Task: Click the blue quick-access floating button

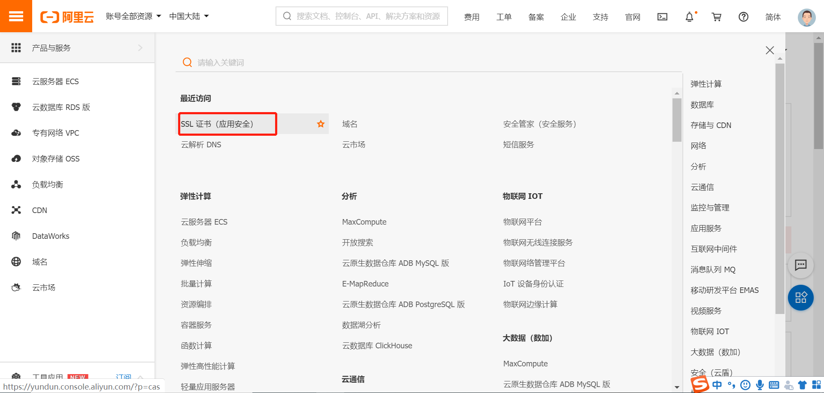Action: coord(801,298)
